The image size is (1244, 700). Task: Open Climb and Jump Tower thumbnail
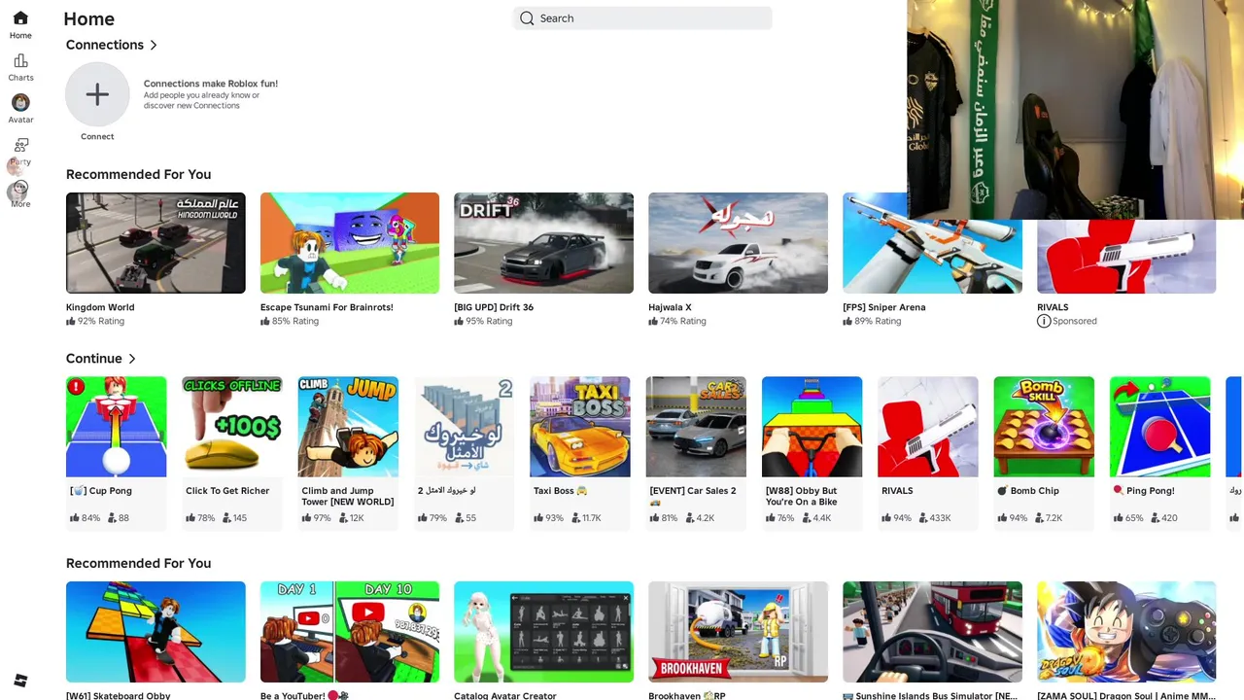[x=348, y=427]
